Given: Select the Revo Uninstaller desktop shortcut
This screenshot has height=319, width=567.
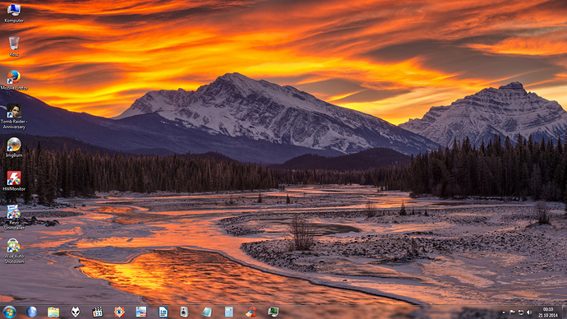Looking at the screenshot, I should (14, 217).
